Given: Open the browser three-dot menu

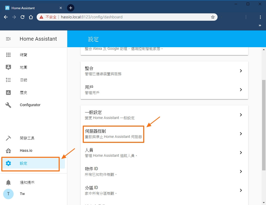Looking at the screenshot, I should tap(260, 17).
